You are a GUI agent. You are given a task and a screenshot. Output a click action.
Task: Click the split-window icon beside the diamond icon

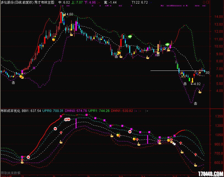point(208,2)
